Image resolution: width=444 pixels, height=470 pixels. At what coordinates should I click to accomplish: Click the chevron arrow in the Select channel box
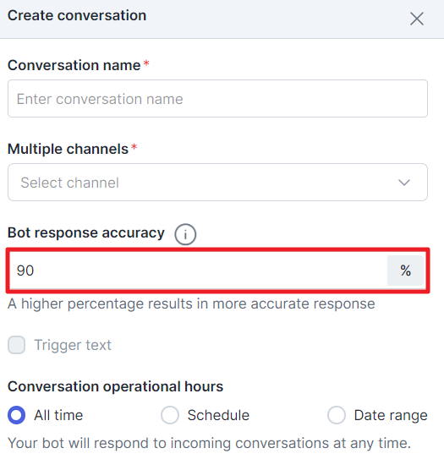click(403, 183)
